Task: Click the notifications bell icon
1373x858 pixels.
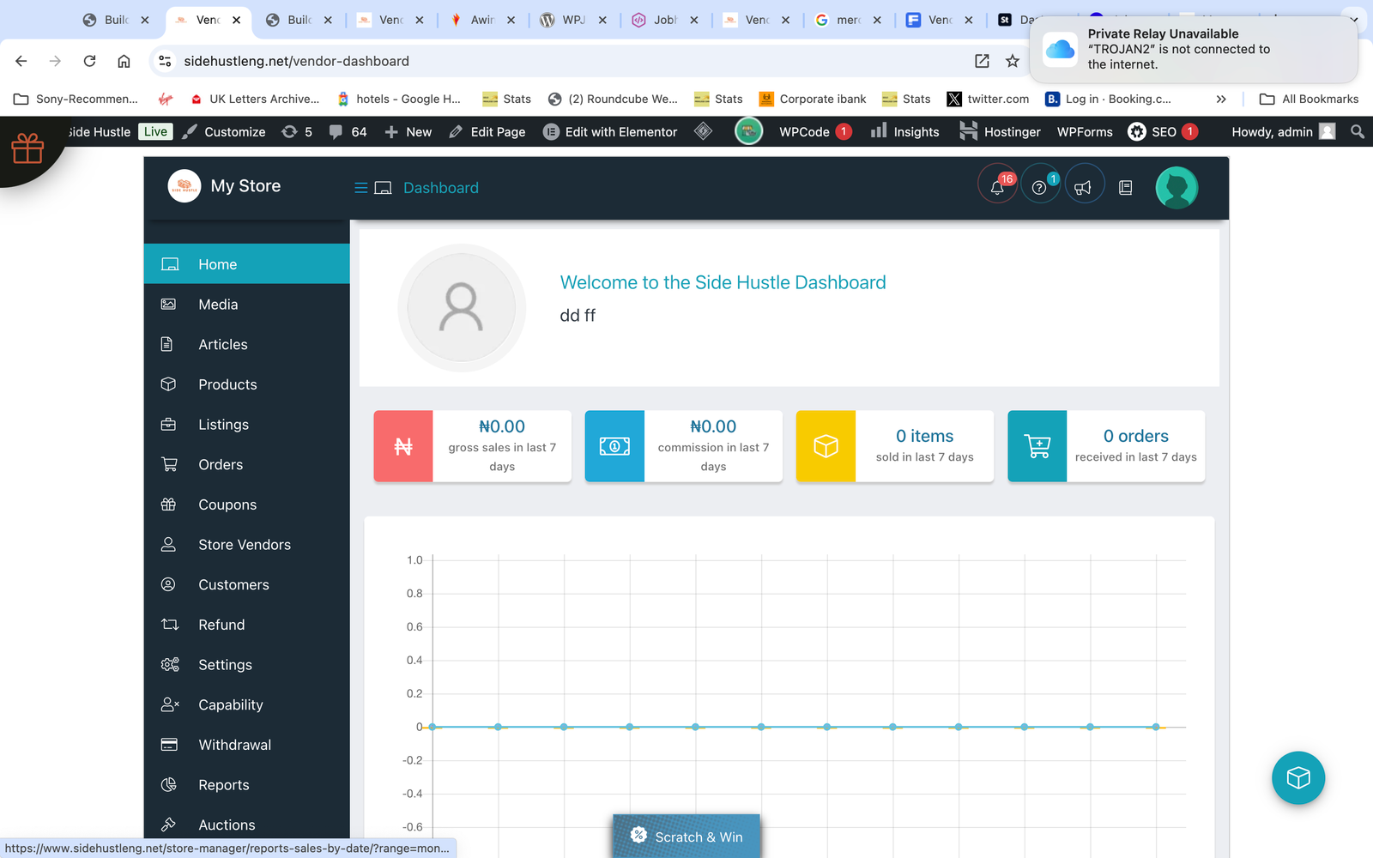Action: [997, 187]
